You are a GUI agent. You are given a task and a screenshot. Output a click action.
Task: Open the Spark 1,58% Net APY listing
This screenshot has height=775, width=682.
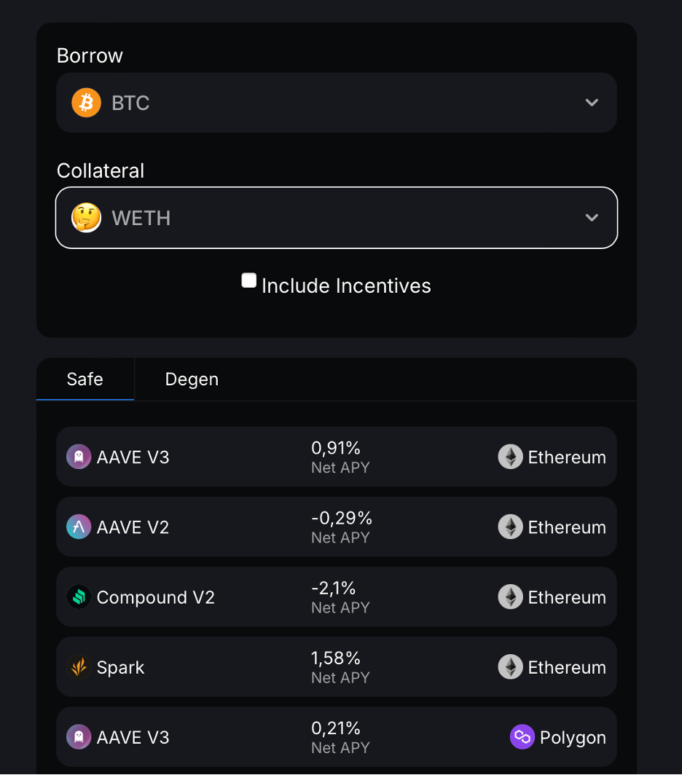coord(336,667)
